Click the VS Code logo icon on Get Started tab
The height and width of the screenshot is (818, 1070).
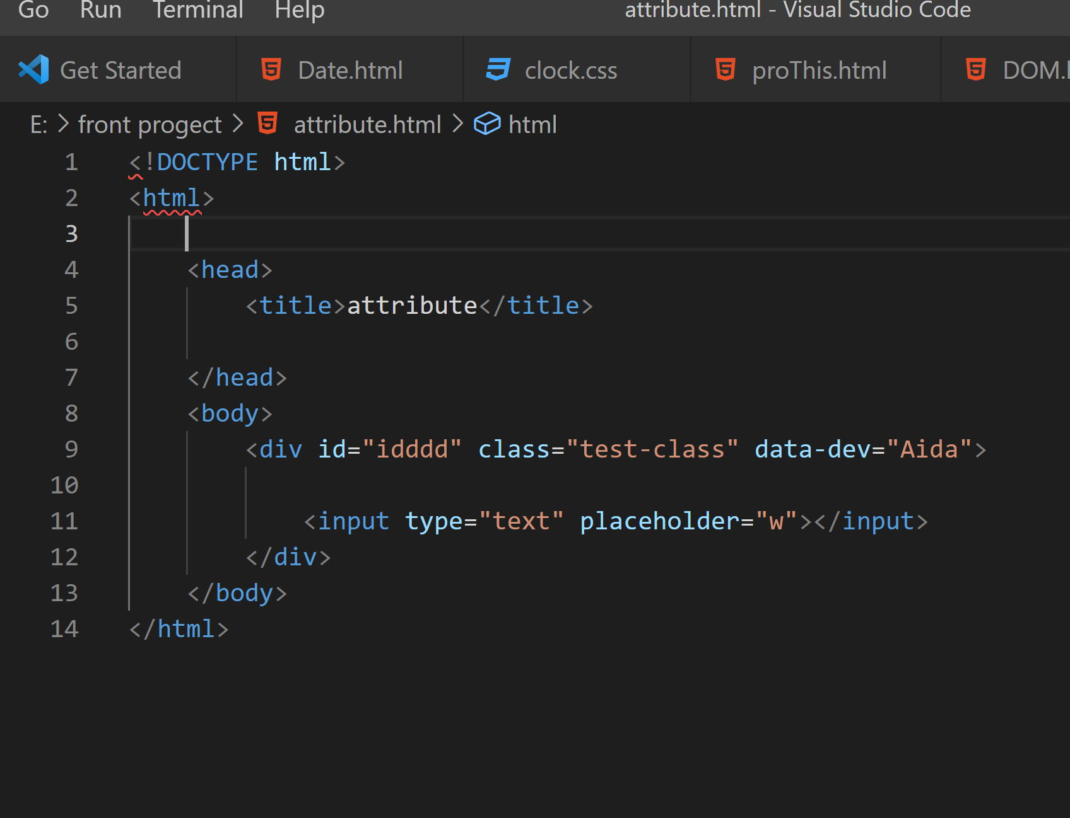pyautogui.click(x=34, y=70)
